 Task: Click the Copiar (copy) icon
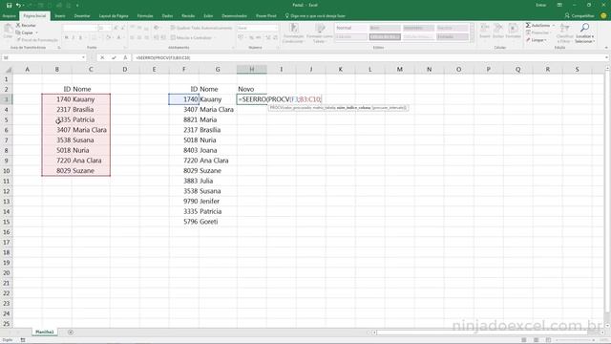pyautogui.click(x=18, y=32)
